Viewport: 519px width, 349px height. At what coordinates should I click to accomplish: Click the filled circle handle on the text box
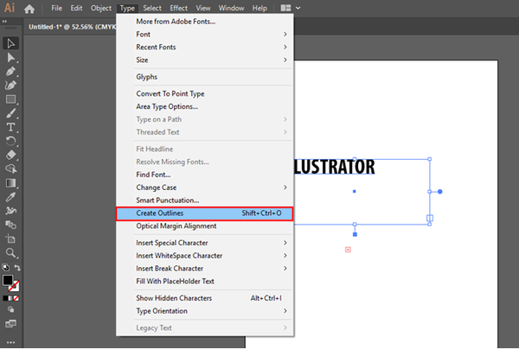coord(440,192)
